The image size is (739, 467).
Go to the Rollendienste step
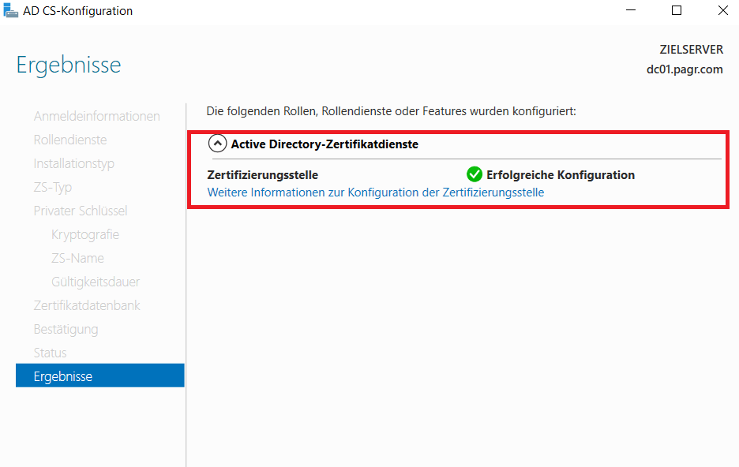(70, 140)
